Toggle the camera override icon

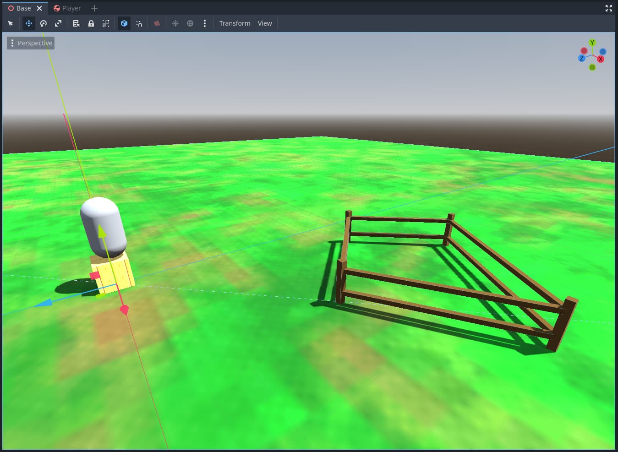[x=157, y=23]
